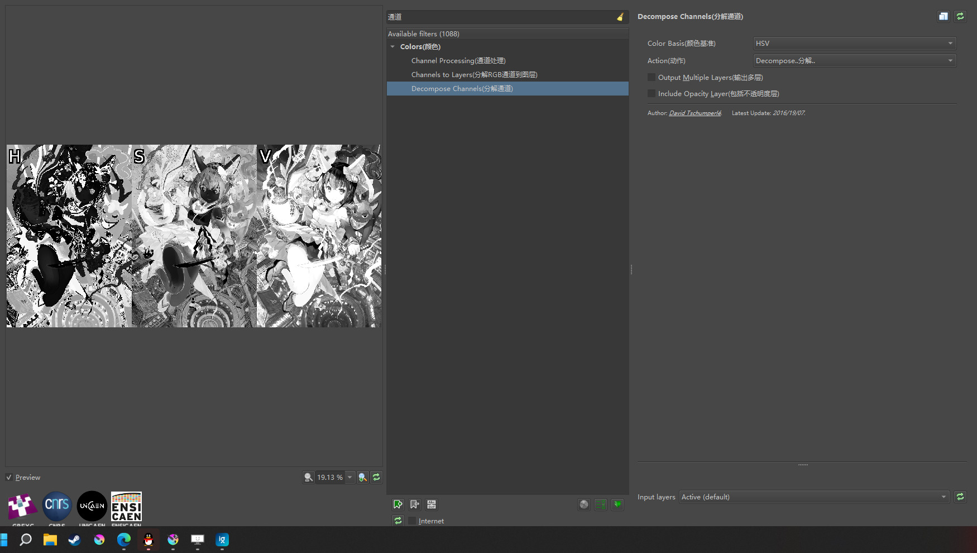The height and width of the screenshot is (553, 977).
Task: Open the Color Basis HSV dropdown
Action: [854, 43]
